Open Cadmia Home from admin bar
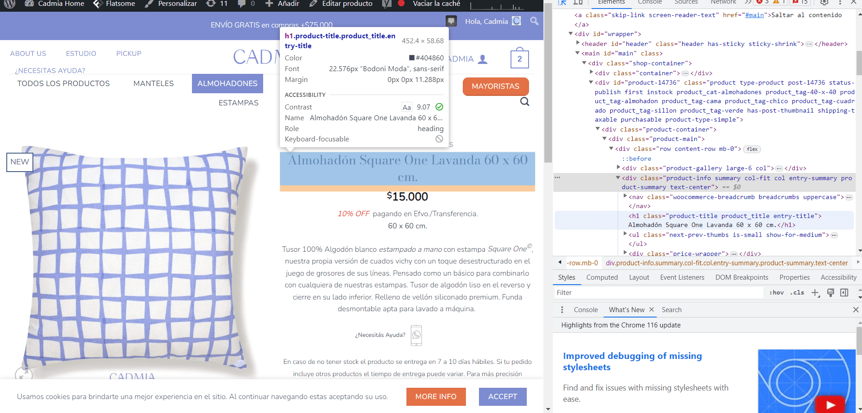The image size is (862, 413). pyautogui.click(x=55, y=4)
